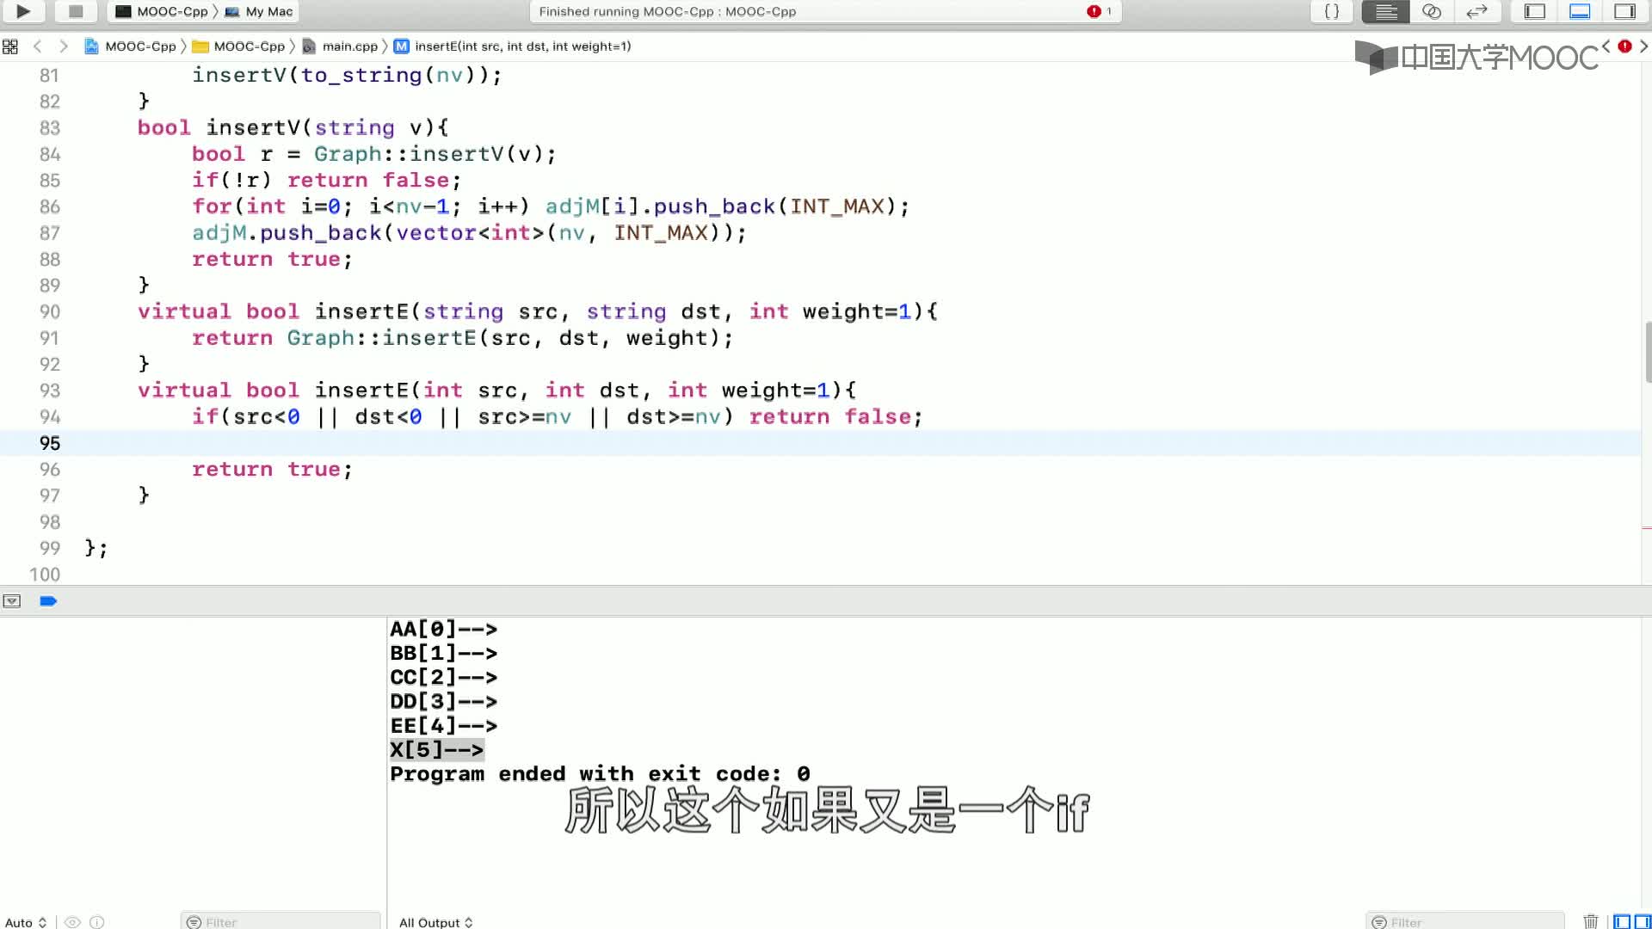Switch to the standard editor view
This screenshot has width=1652, height=929.
click(1385, 11)
